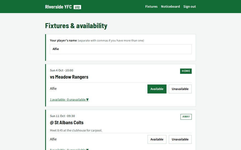Select the 'vs Meadow Rangers' fixture title
241x150 pixels.
[x=69, y=77]
